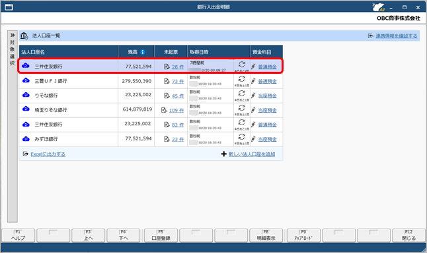This screenshot has height=253, width=427.
Task: Refresh data for みずほ銀行 account
Action: tap(241, 137)
